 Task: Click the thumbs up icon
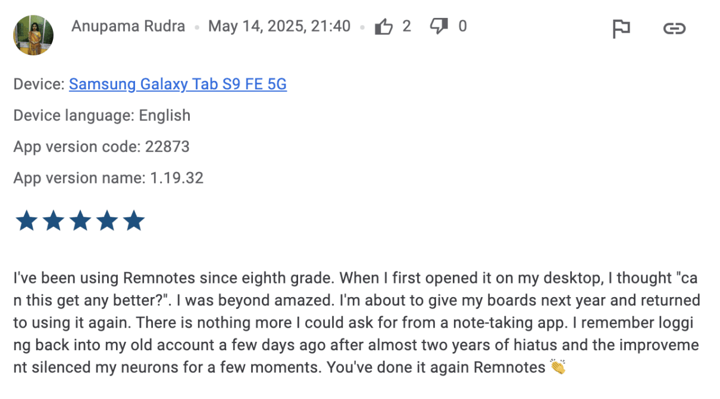click(x=384, y=27)
